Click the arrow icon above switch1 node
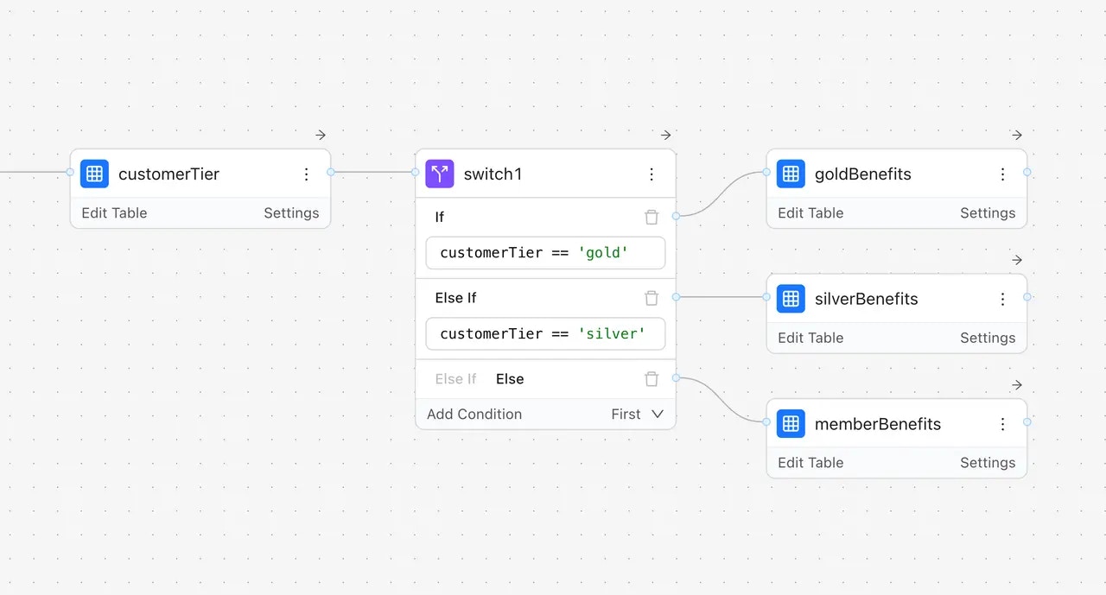Image resolution: width=1106 pixels, height=595 pixels. (664, 135)
